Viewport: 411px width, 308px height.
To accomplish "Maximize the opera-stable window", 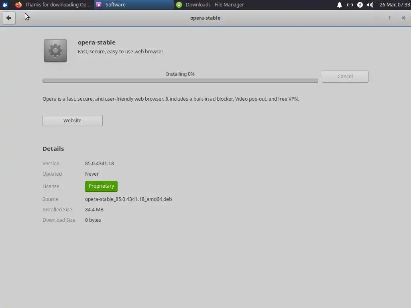I will [x=390, y=18].
